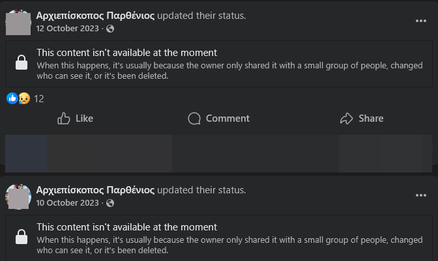Click the padlock icon in the 10 October post
This screenshot has width=438, height=261.
point(22,237)
